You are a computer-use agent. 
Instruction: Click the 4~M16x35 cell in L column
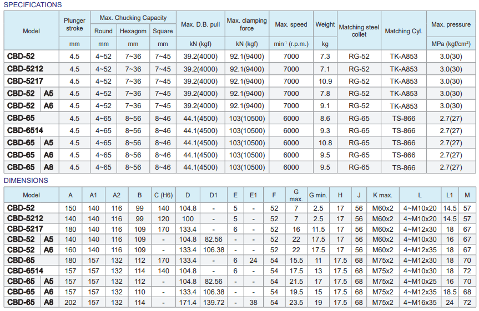(420, 303)
